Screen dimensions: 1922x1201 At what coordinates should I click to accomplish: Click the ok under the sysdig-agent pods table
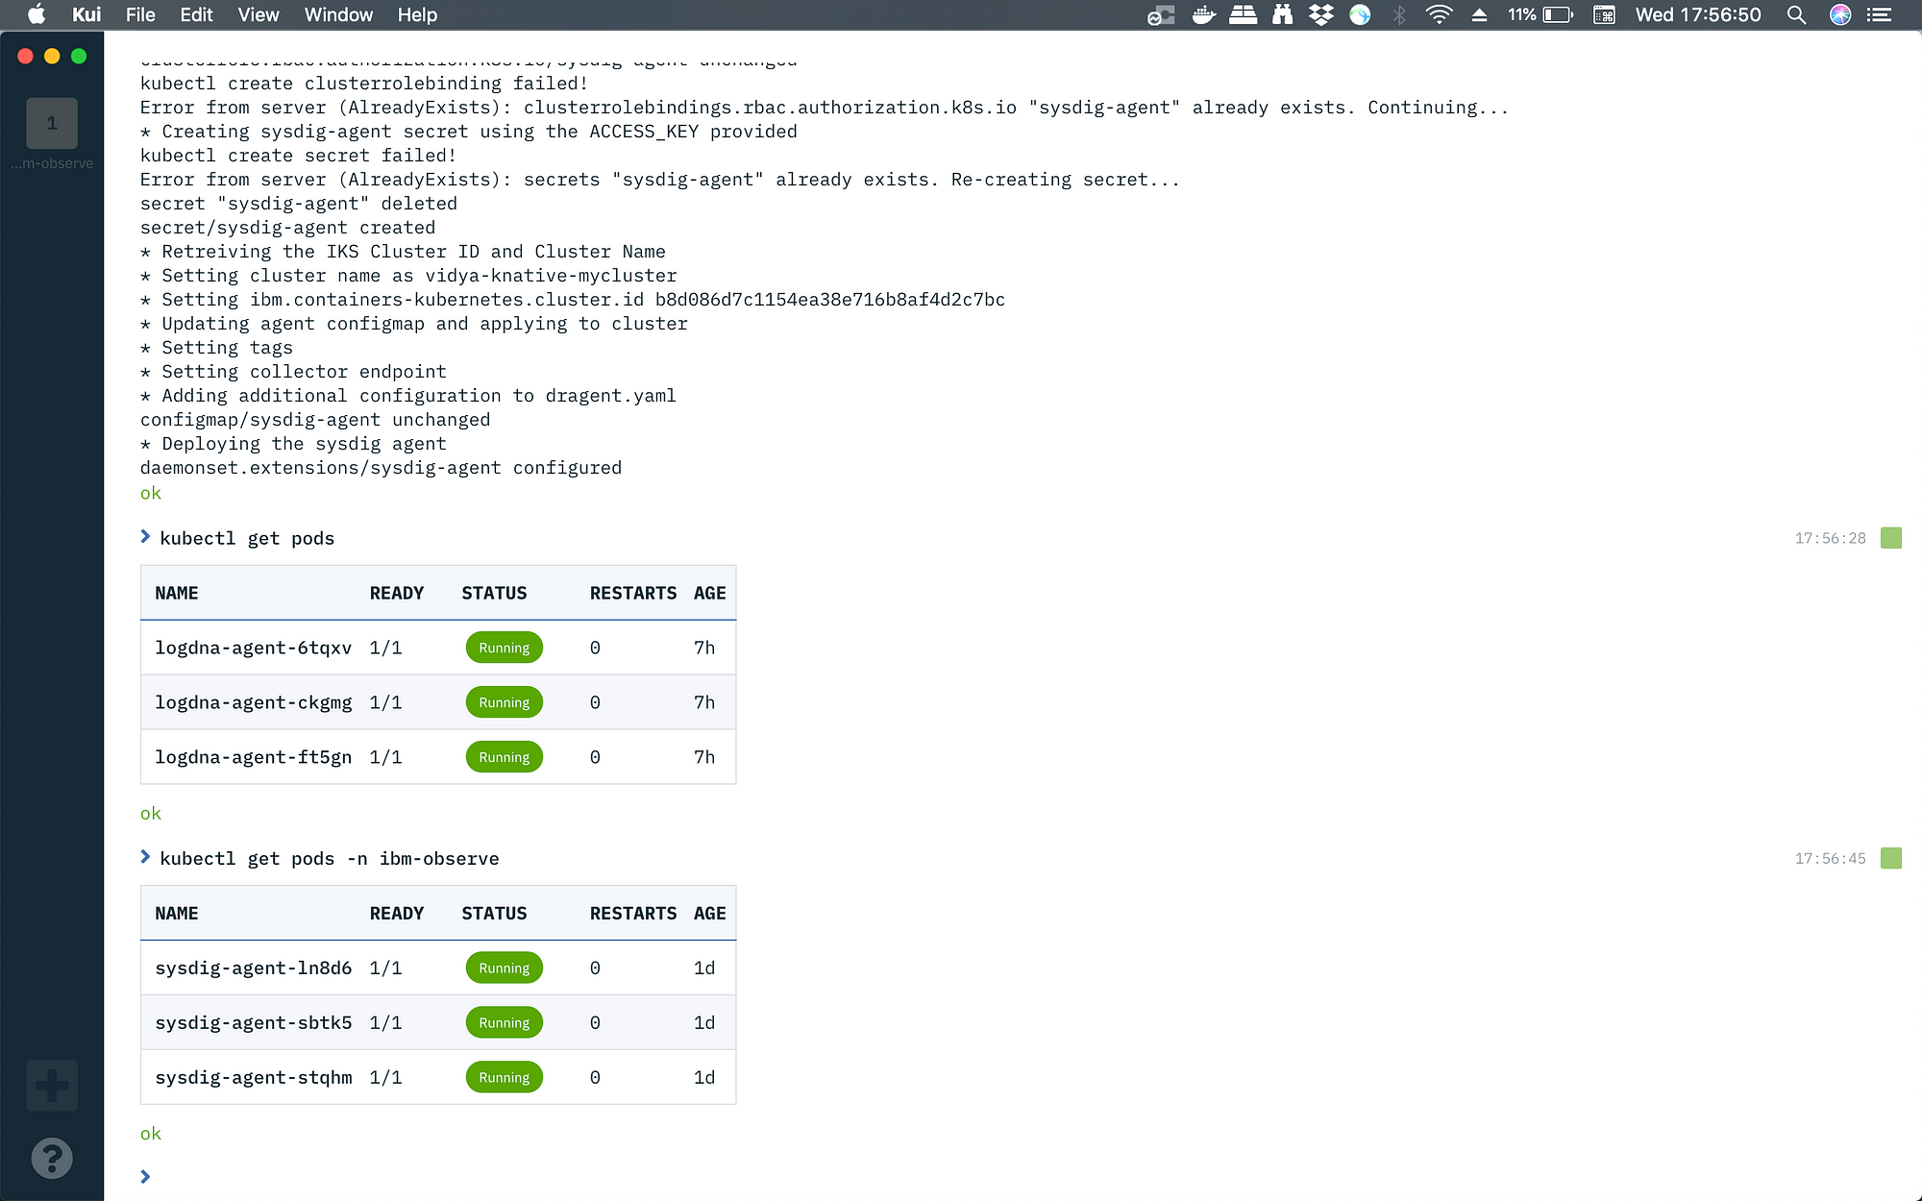[x=151, y=1133]
